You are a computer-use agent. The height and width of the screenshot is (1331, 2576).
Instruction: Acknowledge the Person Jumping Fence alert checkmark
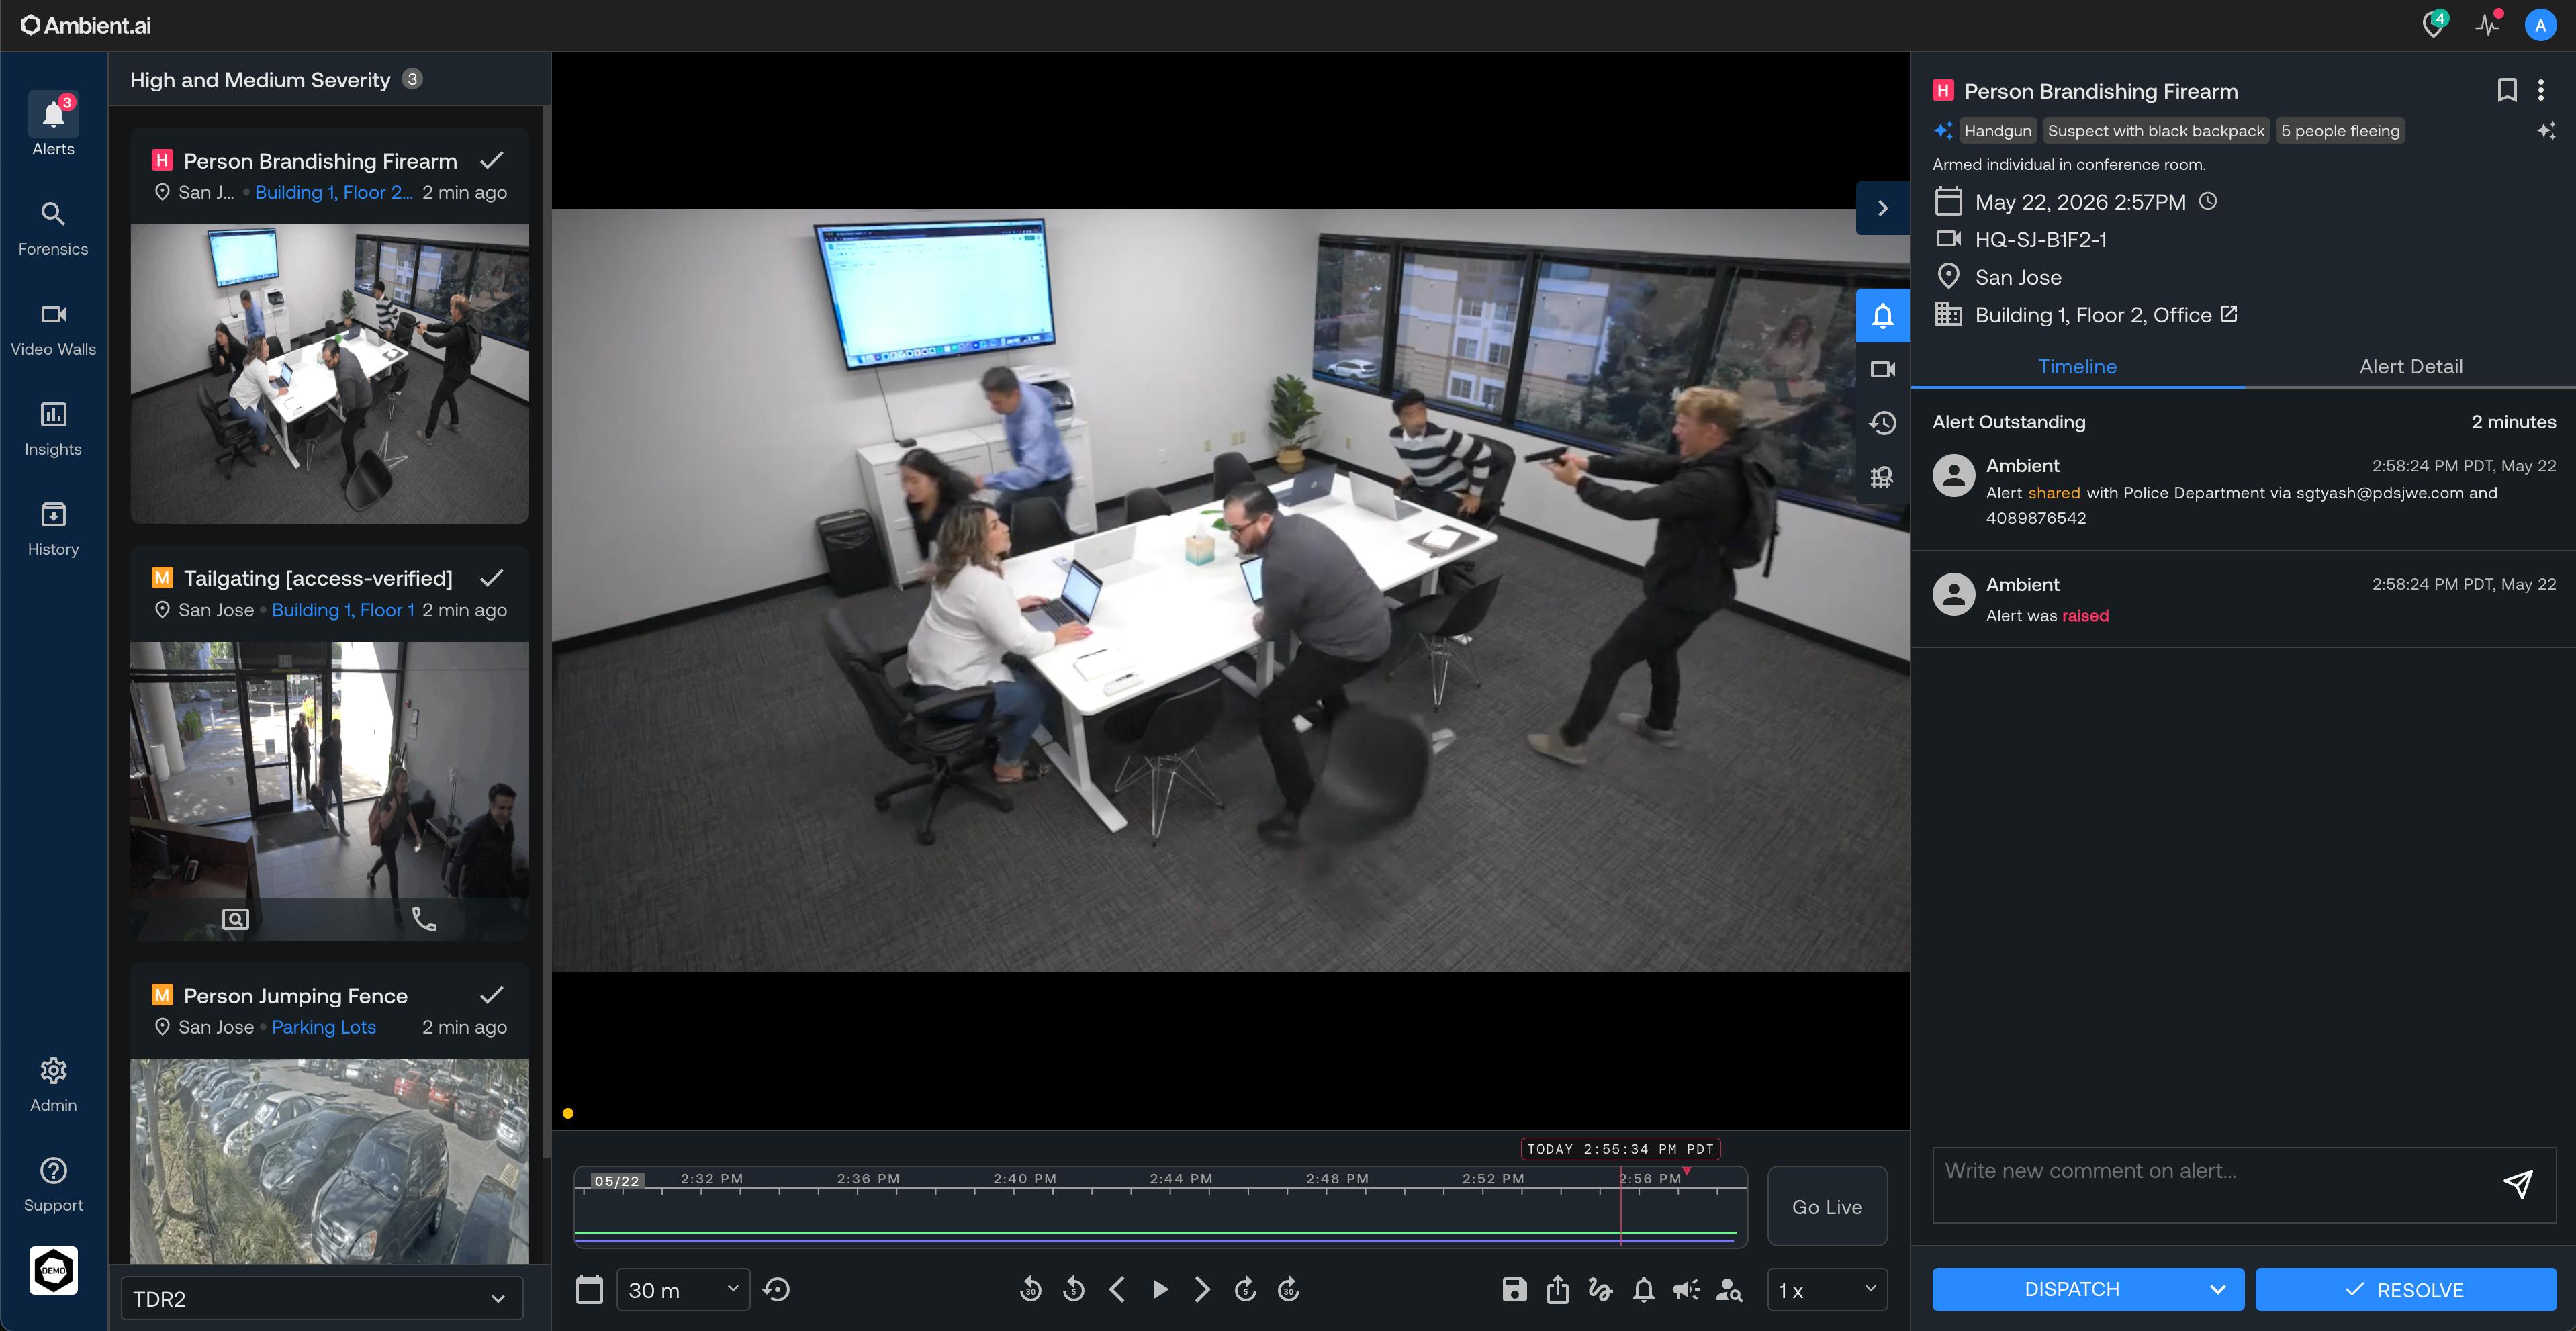click(x=491, y=995)
